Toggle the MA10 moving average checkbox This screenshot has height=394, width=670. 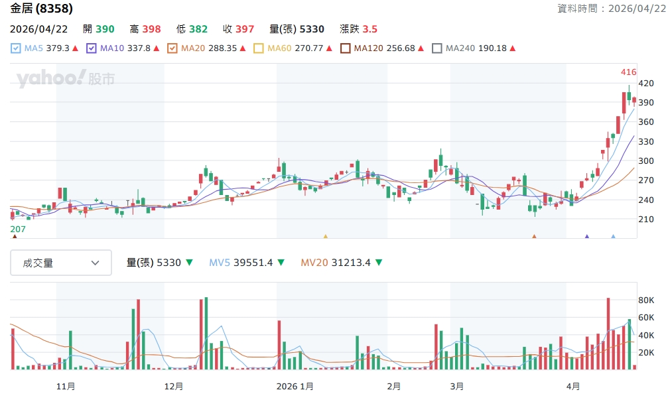[92, 48]
